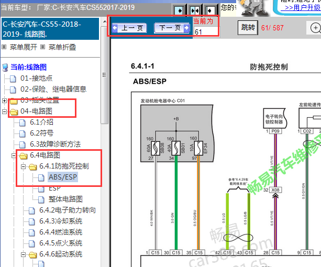Screen dimensions: 321x267
Task: Focus the current page number field
Action: tap(206, 32)
